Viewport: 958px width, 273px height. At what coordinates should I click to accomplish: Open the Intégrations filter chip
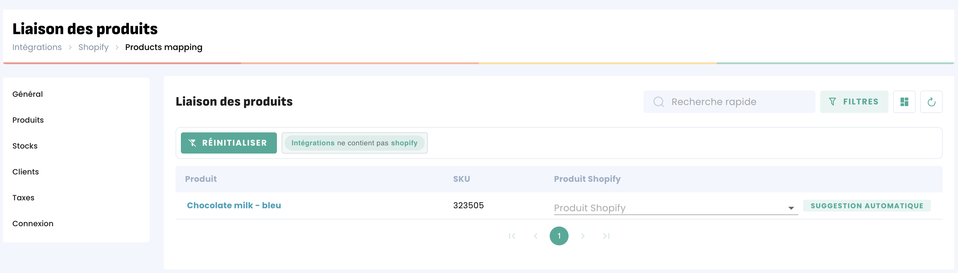(354, 143)
